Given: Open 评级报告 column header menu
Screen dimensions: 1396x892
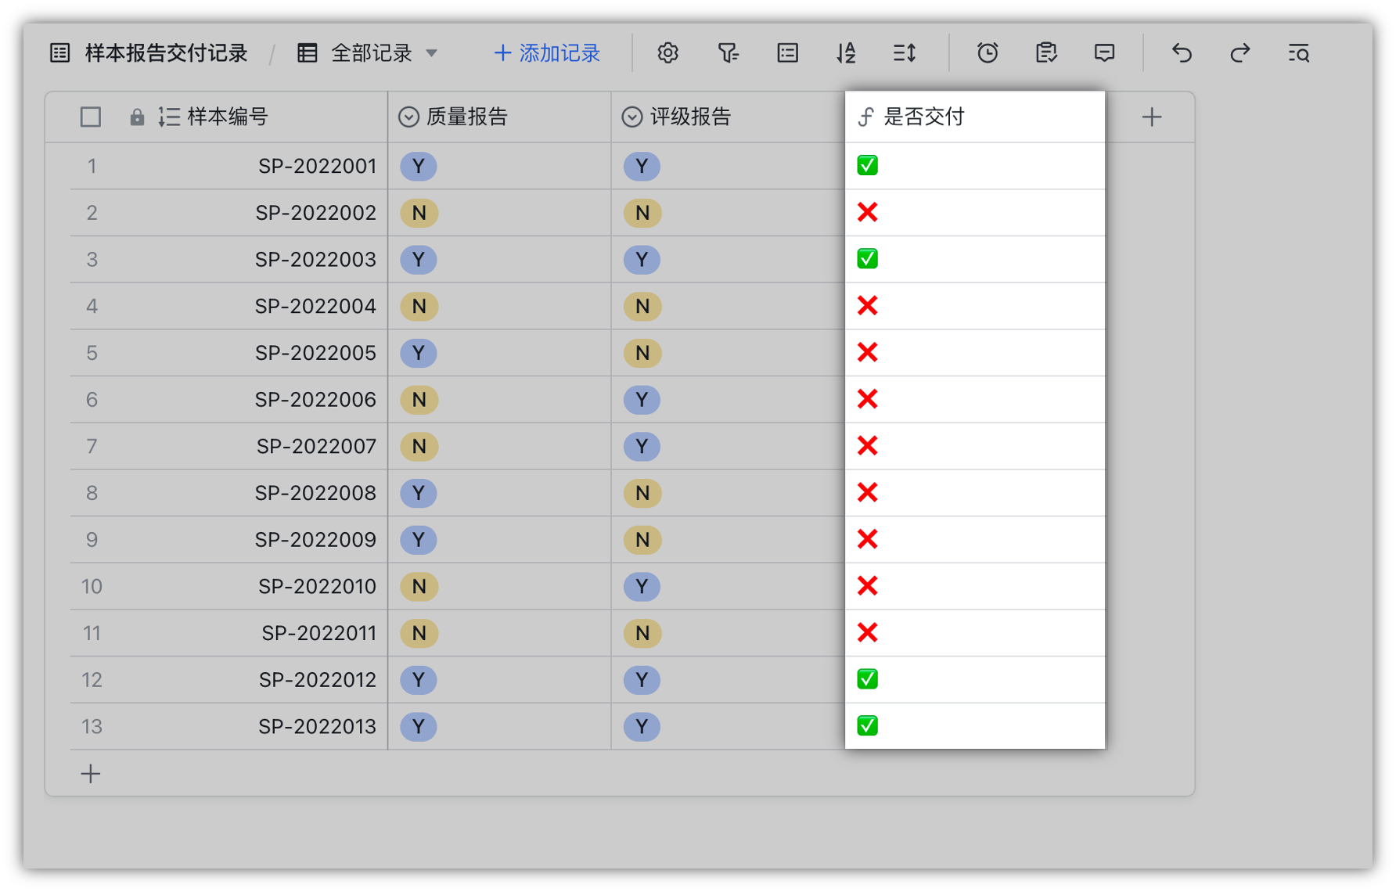Looking at the screenshot, I should click(x=689, y=117).
